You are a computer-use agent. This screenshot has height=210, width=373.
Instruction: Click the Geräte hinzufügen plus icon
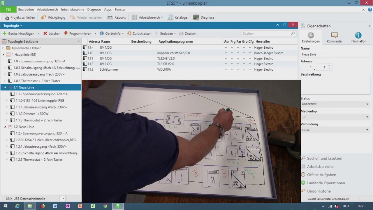click(x=4, y=34)
